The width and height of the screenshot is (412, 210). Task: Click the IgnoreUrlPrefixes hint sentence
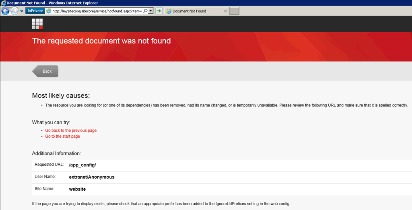pyautogui.click(x=161, y=204)
